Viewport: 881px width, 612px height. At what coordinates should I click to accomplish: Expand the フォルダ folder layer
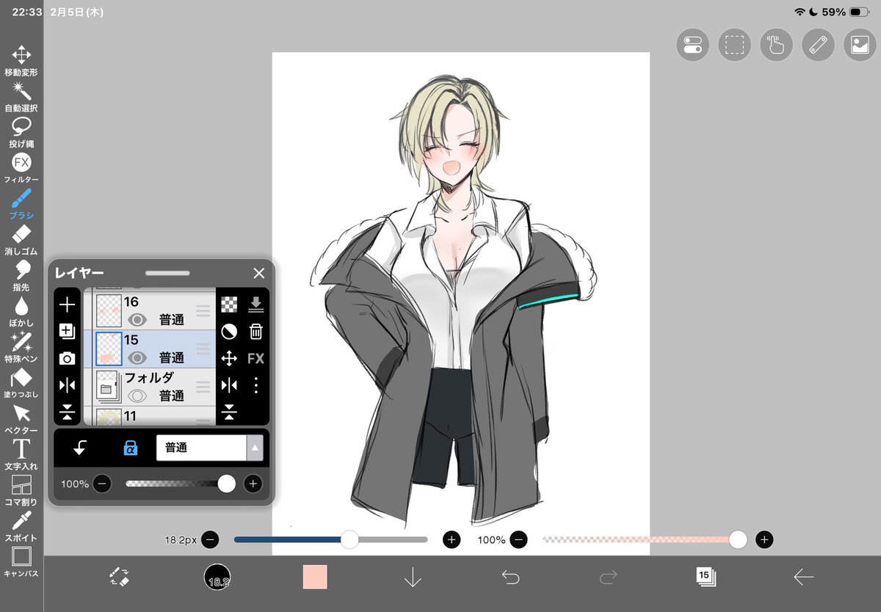pyautogui.click(x=109, y=387)
